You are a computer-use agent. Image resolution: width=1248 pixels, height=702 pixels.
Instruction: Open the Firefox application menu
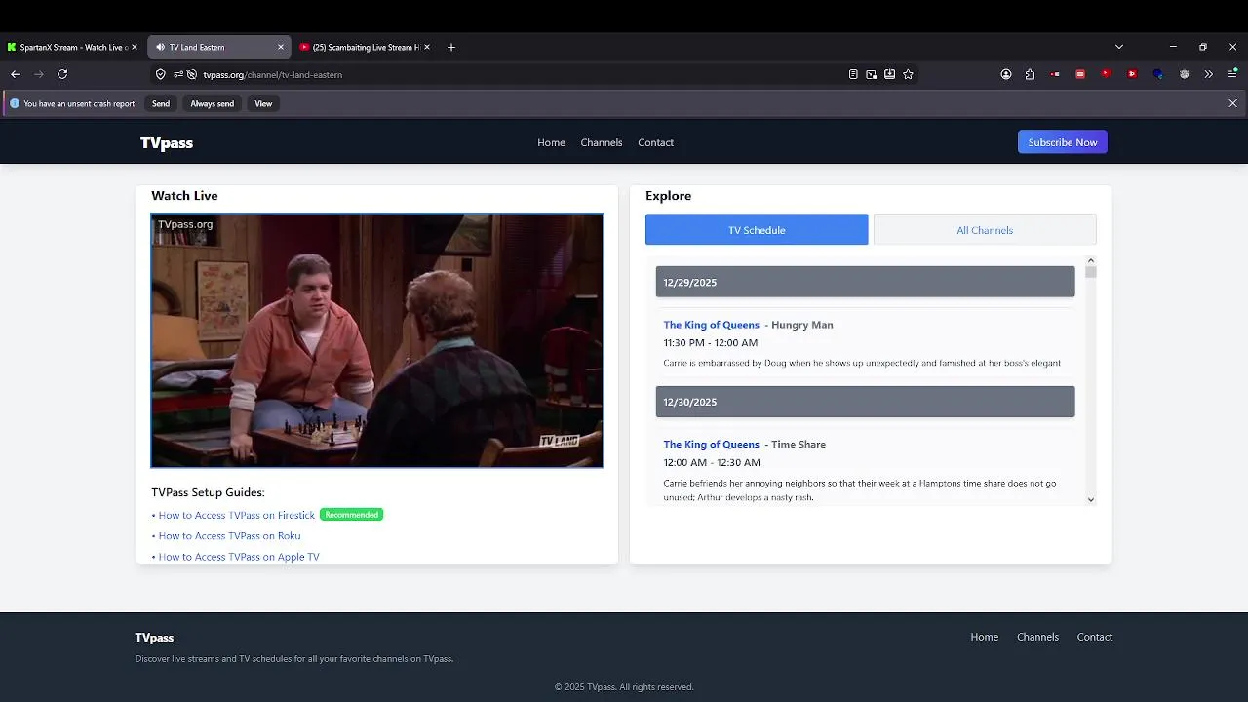coord(1233,74)
